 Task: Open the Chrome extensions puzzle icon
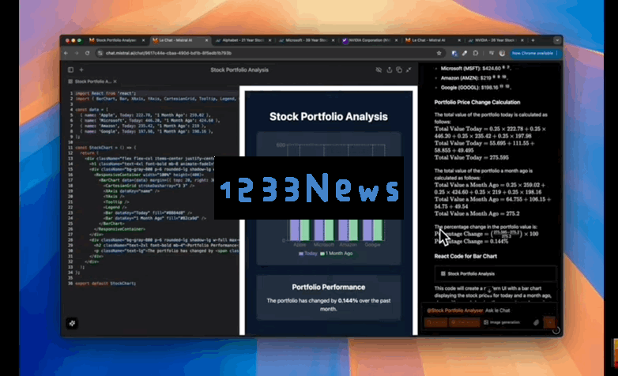click(475, 53)
